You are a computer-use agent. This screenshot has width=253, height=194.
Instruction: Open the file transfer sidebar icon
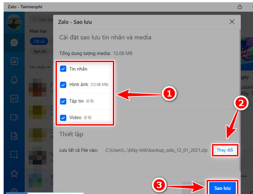[14, 136]
